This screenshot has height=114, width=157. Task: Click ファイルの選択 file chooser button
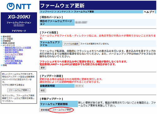click(x=71, y=44)
